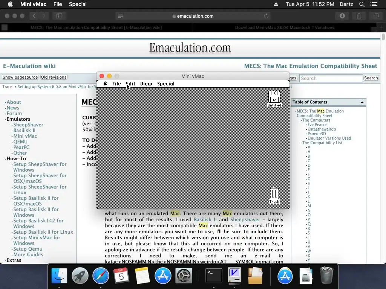The width and height of the screenshot is (386, 289).
Task: Open System Preferences gear in Dock
Action: 184,276
